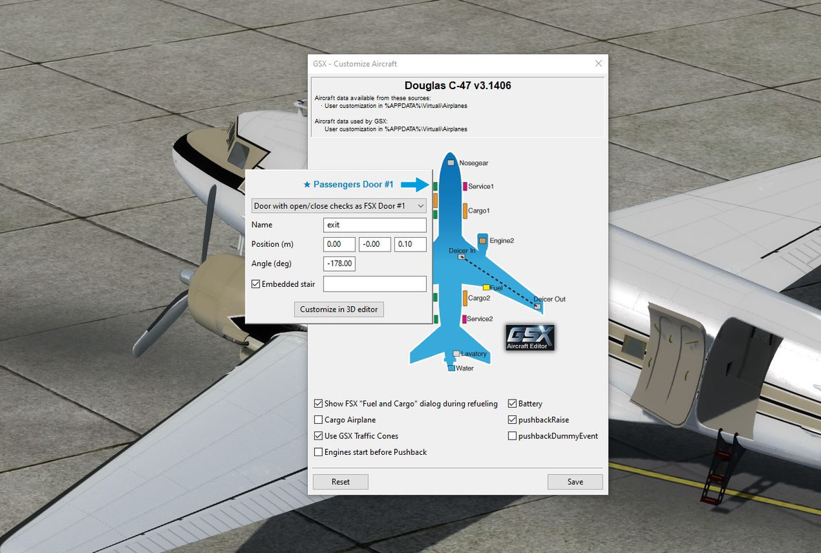Click the yellow Fuel point marker
The height and width of the screenshot is (553, 821).
(x=486, y=288)
